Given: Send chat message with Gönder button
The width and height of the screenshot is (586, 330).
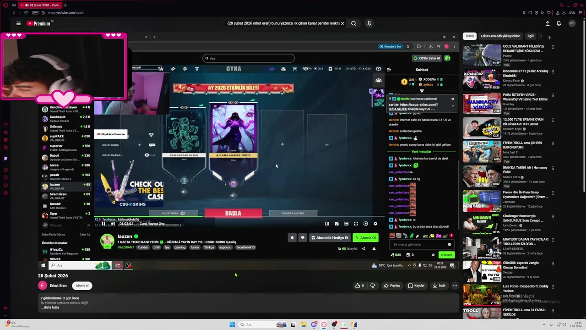Looking at the screenshot, I should [446, 255].
